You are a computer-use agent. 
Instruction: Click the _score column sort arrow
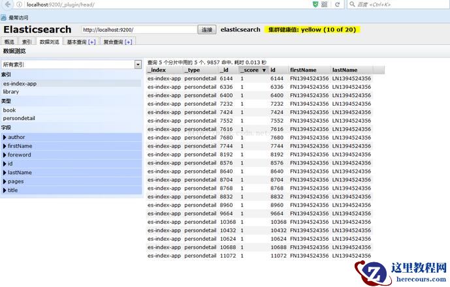(264, 70)
